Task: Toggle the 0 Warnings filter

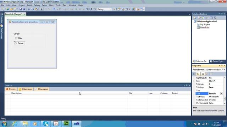Action: (25, 89)
